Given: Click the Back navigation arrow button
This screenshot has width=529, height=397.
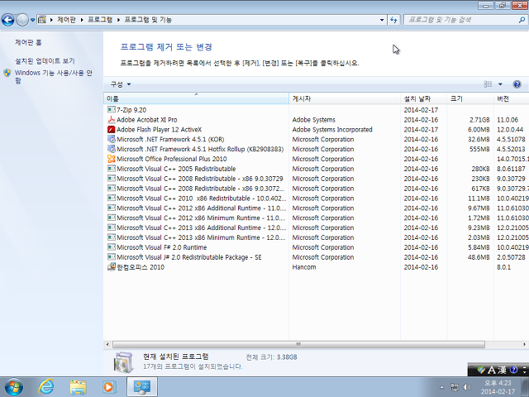Looking at the screenshot, I should [7, 20].
